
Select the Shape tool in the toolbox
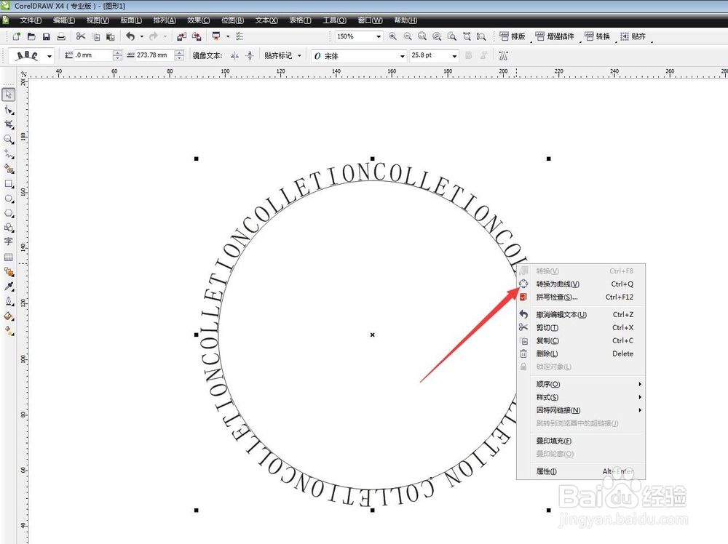click(x=8, y=109)
